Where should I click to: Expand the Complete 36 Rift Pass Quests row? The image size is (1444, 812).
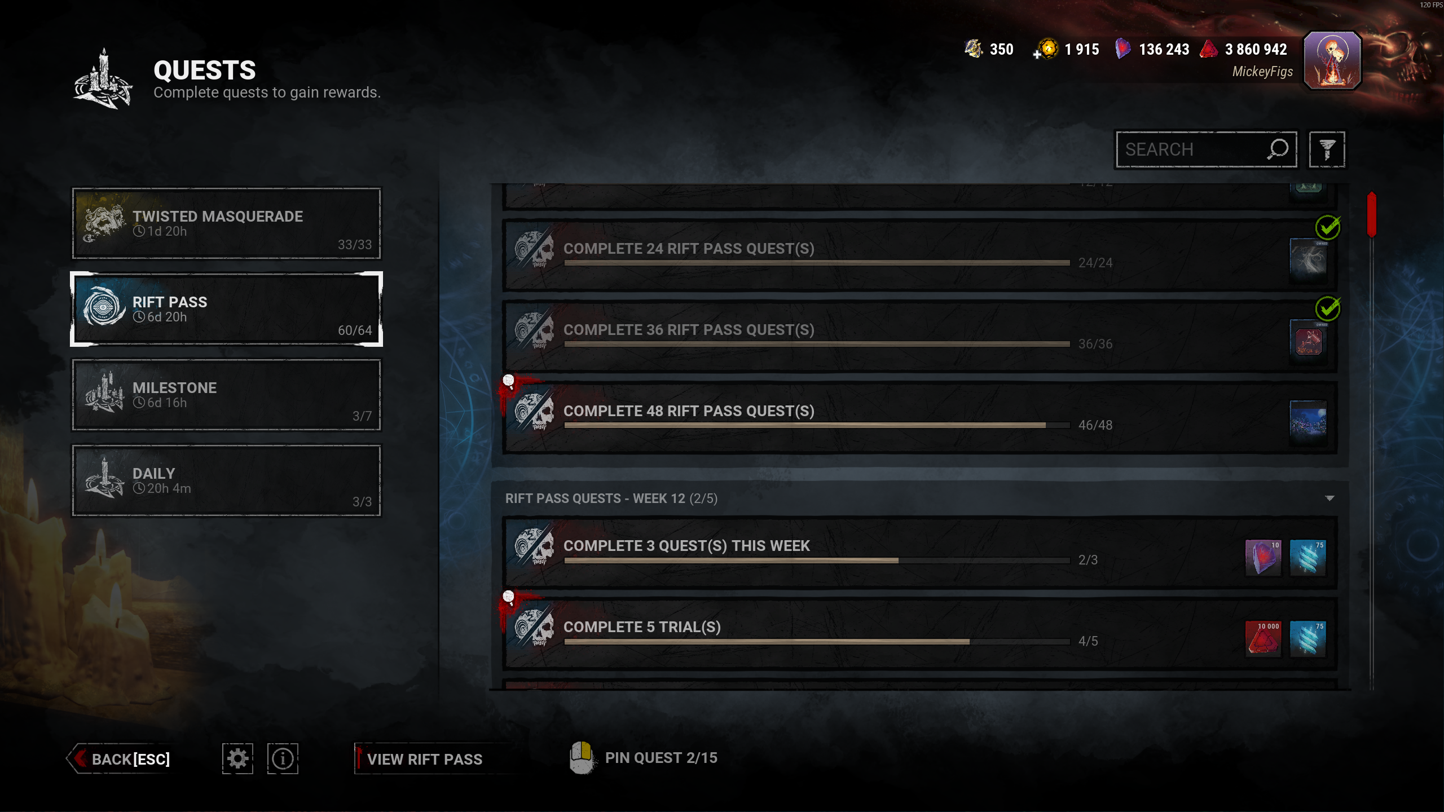(920, 337)
